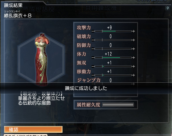
Task: Click the 属性耐久度 durability gauge
Action: (x=118, y=105)
